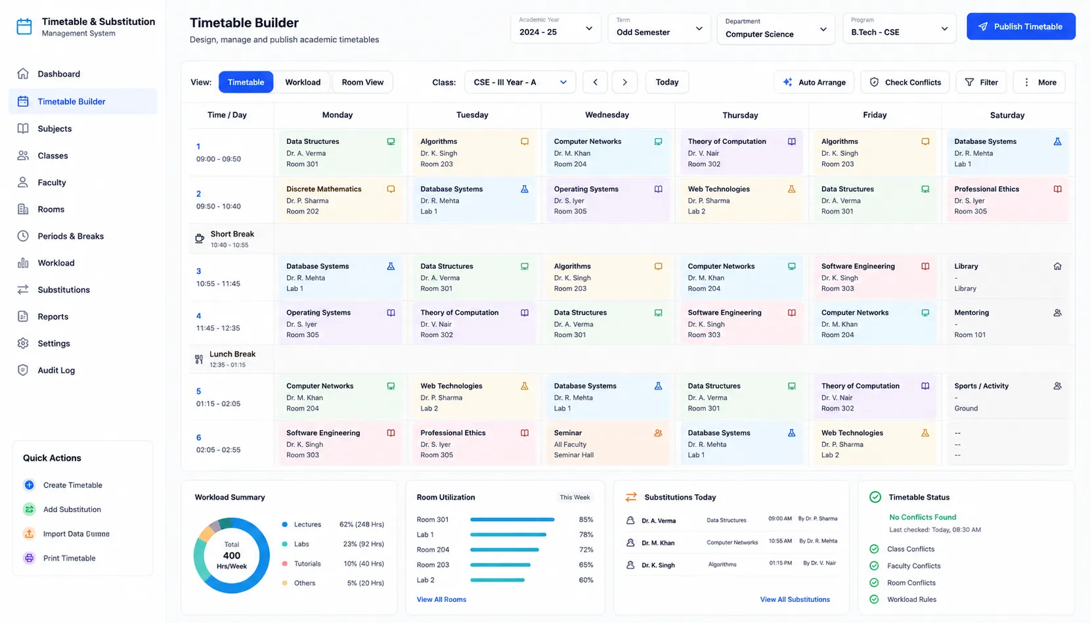
Task: Open the Academic Year 2024 - 25 dropdown
Action: coord(556,28)
